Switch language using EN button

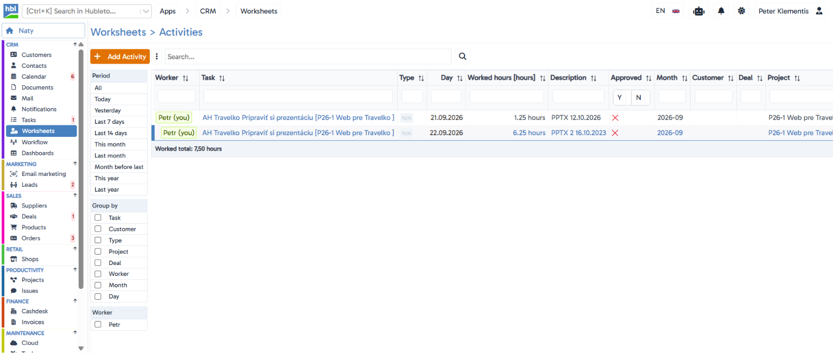667,11
